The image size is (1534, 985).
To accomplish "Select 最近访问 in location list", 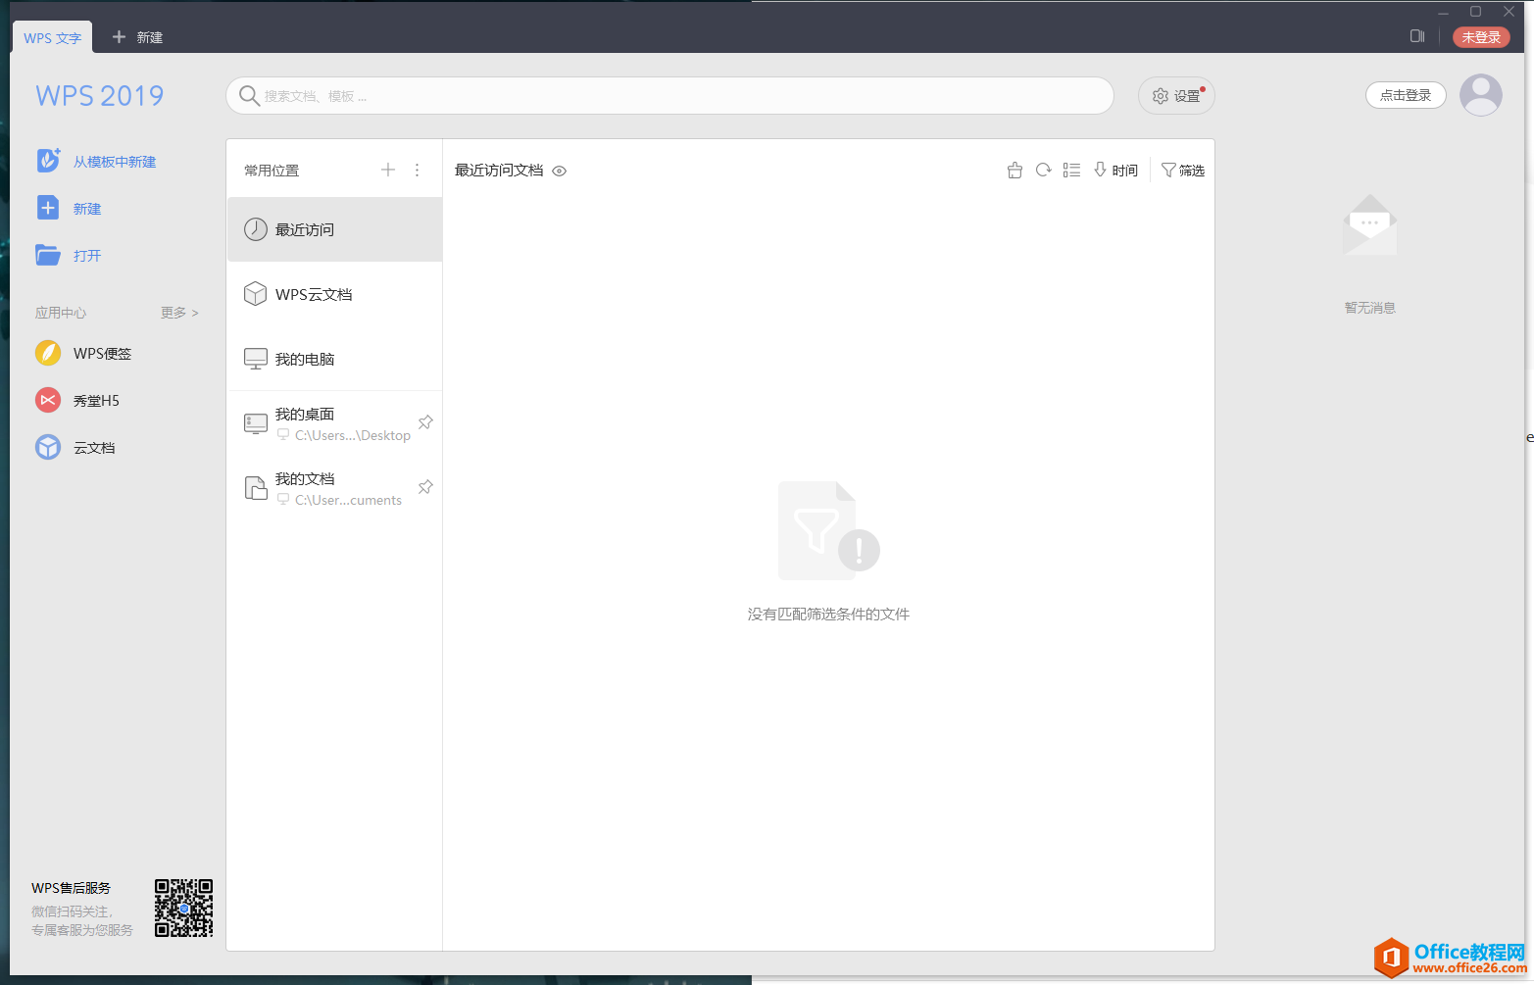I will tap(335, 229).
